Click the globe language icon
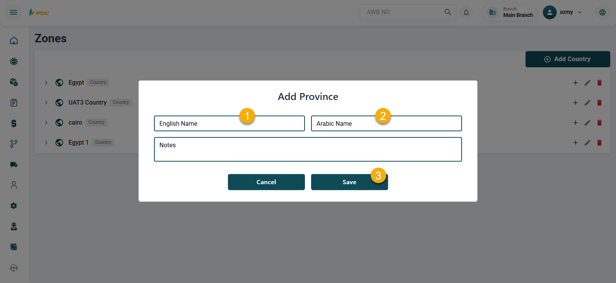The height and width of the screenshot is (283, 616). (x=602, y=12)
